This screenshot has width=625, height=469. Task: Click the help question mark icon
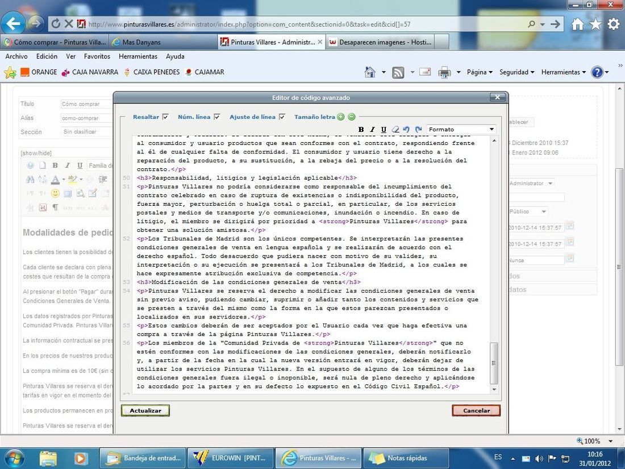(x=597, y=72)
